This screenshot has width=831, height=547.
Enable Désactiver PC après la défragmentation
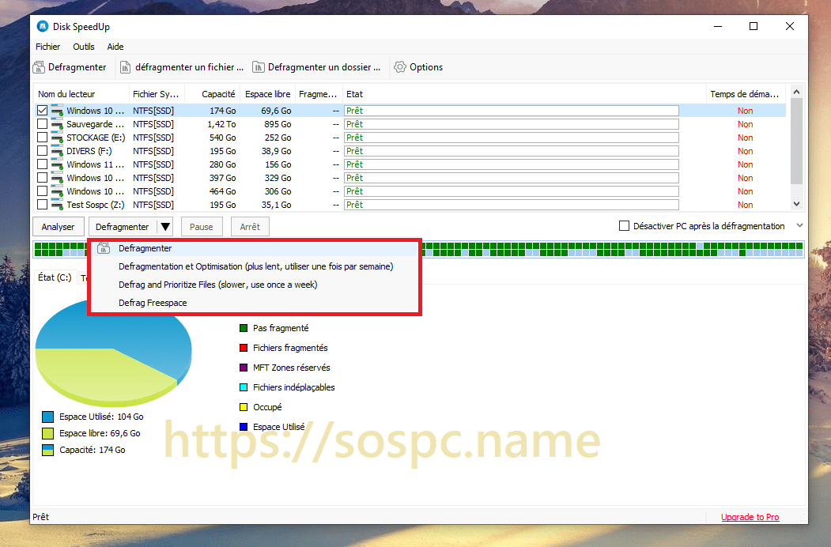[625, 226]
